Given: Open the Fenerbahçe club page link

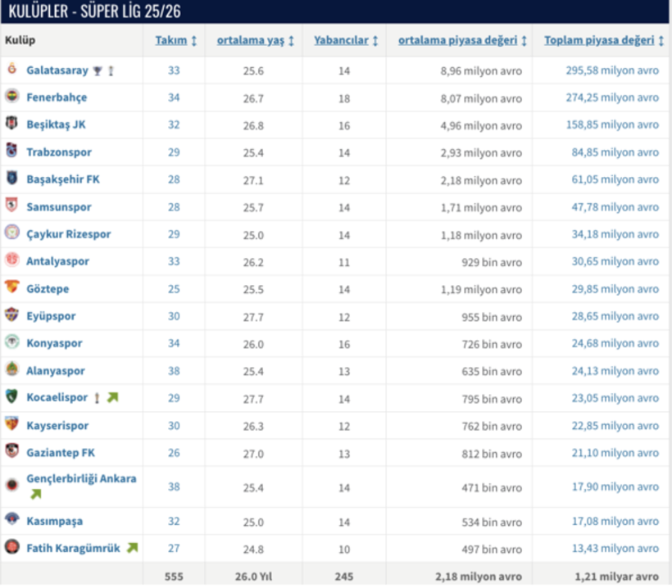Looking at the screenshot, I should (57, 97).
